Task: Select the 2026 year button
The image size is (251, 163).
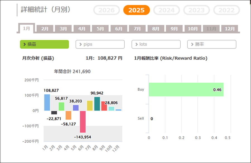Action: click(x=107, y=10)
